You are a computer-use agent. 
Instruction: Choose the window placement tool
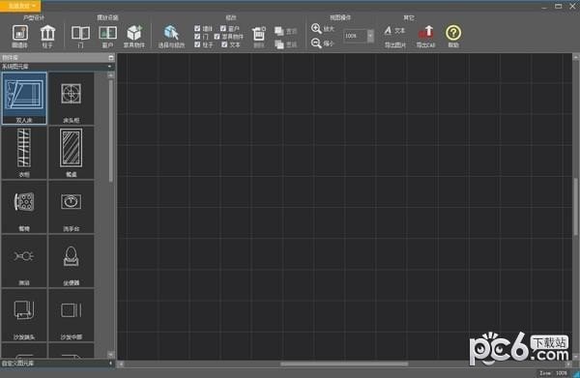(107, 36)
